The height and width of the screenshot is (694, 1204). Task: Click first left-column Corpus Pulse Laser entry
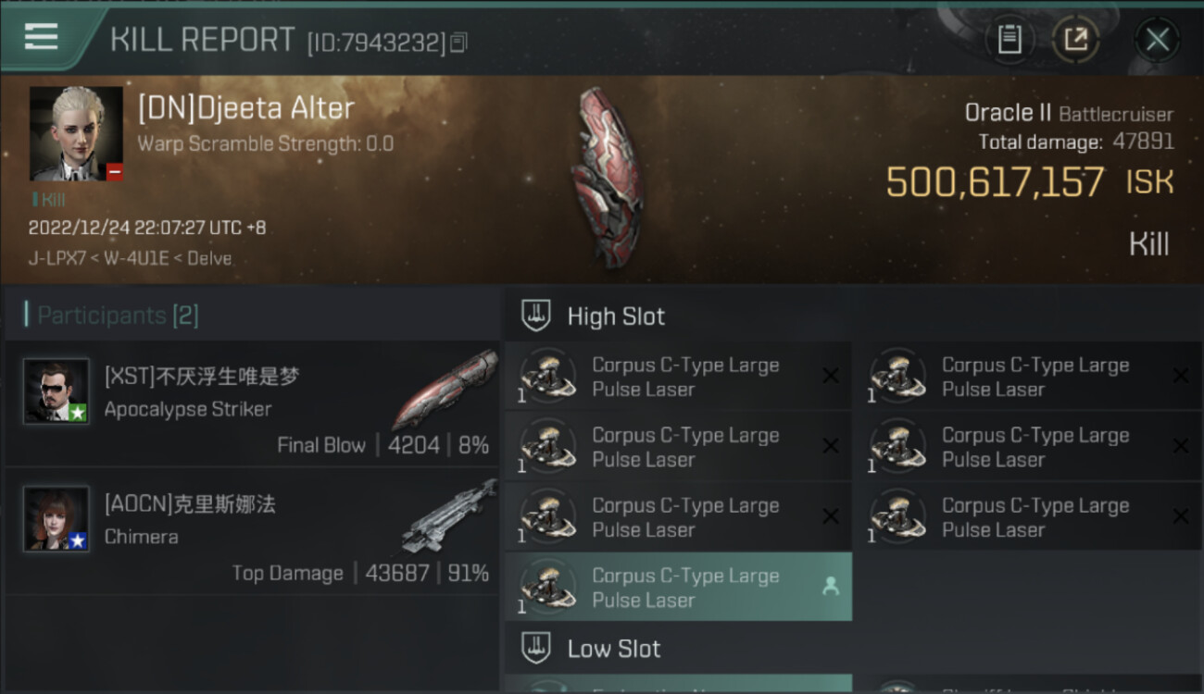click(678, 377)
